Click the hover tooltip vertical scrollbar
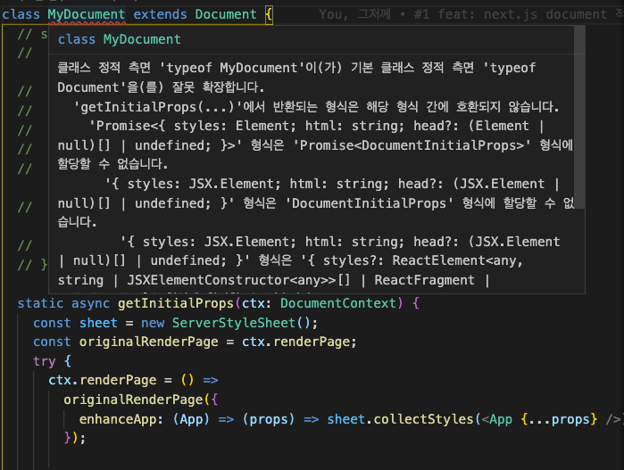This screenshot has width=624, height=470. 579,117
